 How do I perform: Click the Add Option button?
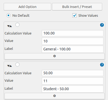(x=27, y=7)
